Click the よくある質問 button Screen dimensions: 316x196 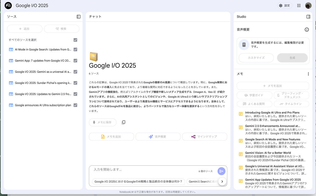coord(254,104)
